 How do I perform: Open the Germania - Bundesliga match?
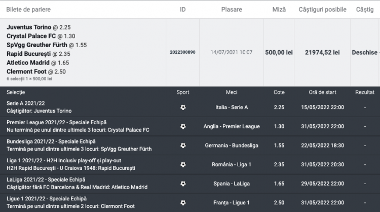(232, 146)
